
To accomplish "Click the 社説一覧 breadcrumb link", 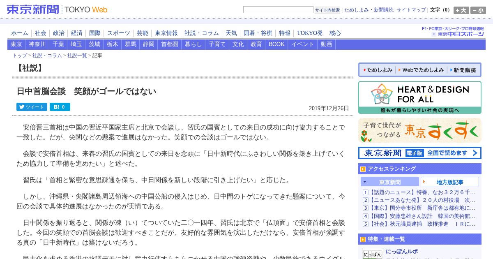I will [x=77, y=55].
